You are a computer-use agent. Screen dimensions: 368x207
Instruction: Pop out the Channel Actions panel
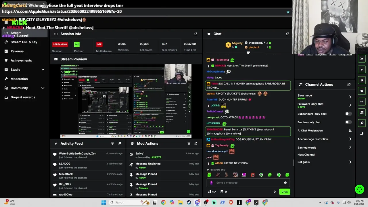click(349, 85)
